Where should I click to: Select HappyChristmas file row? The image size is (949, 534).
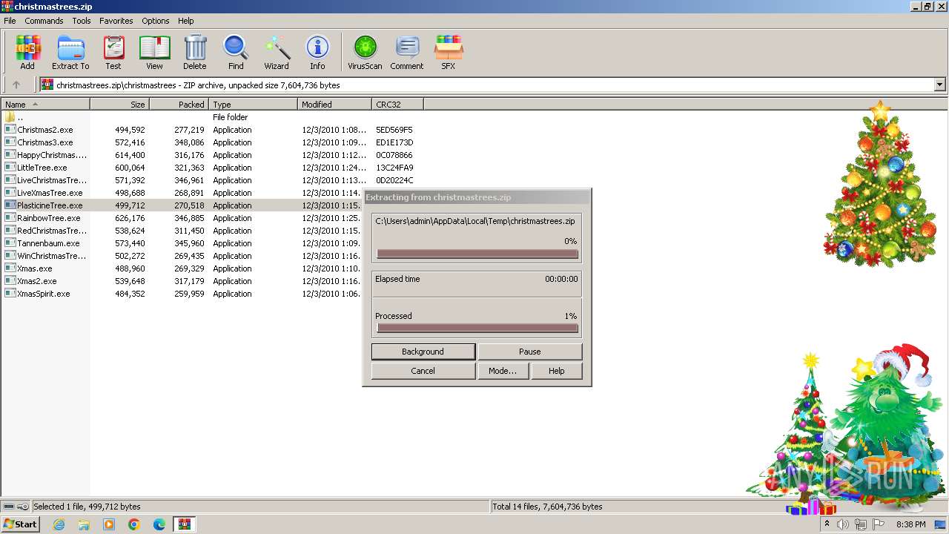click(213, 155)
